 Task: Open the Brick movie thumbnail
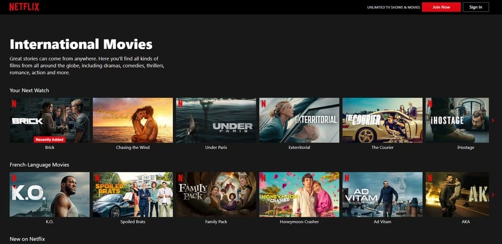[x=50, y=120]
